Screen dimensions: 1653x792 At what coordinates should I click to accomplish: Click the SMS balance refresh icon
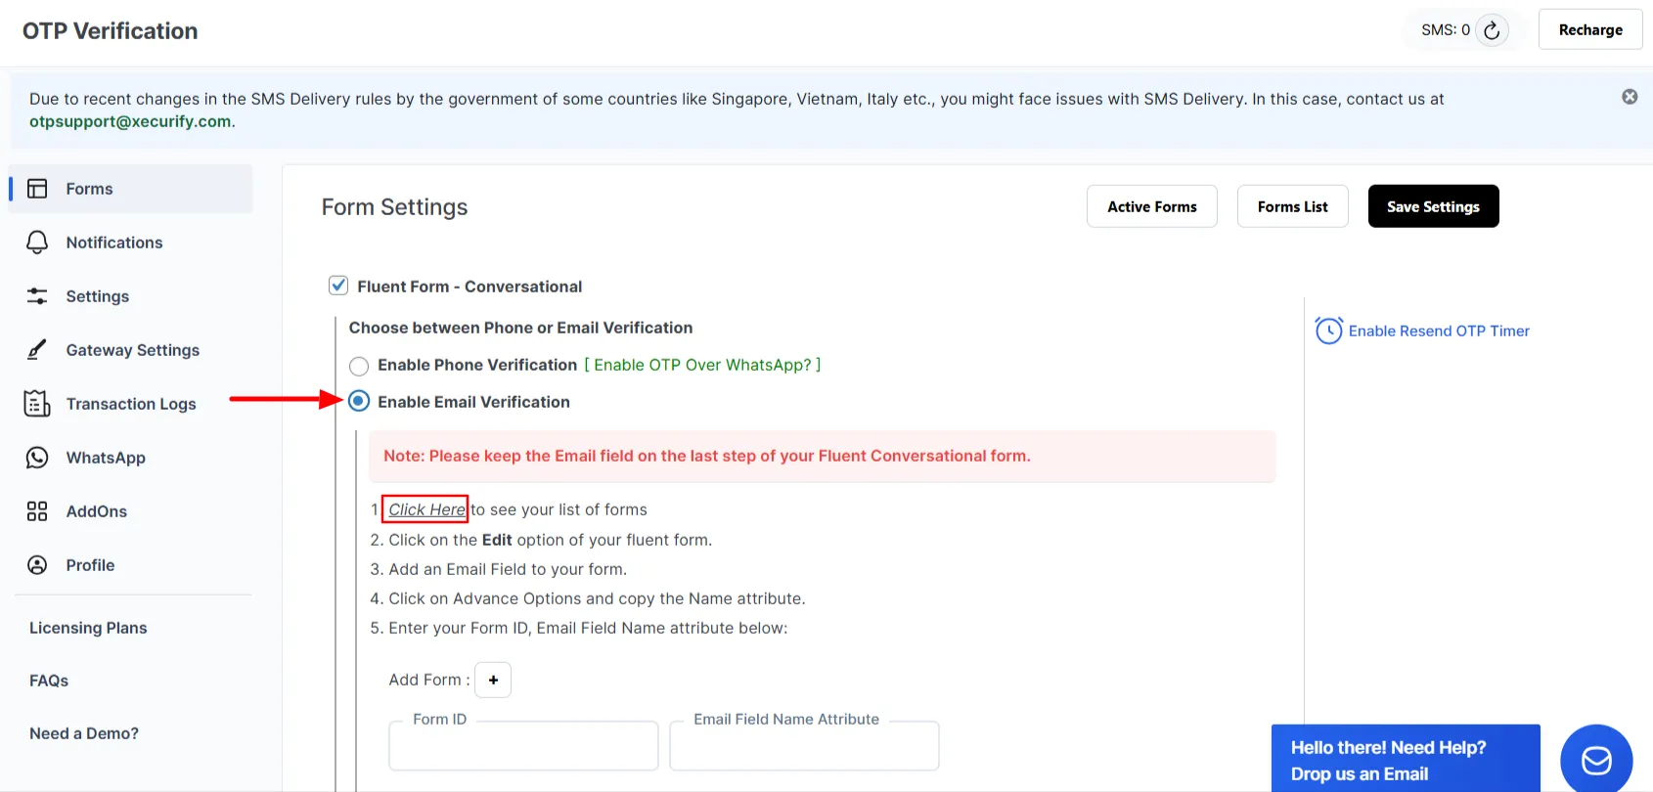[x=1491, y=30]
